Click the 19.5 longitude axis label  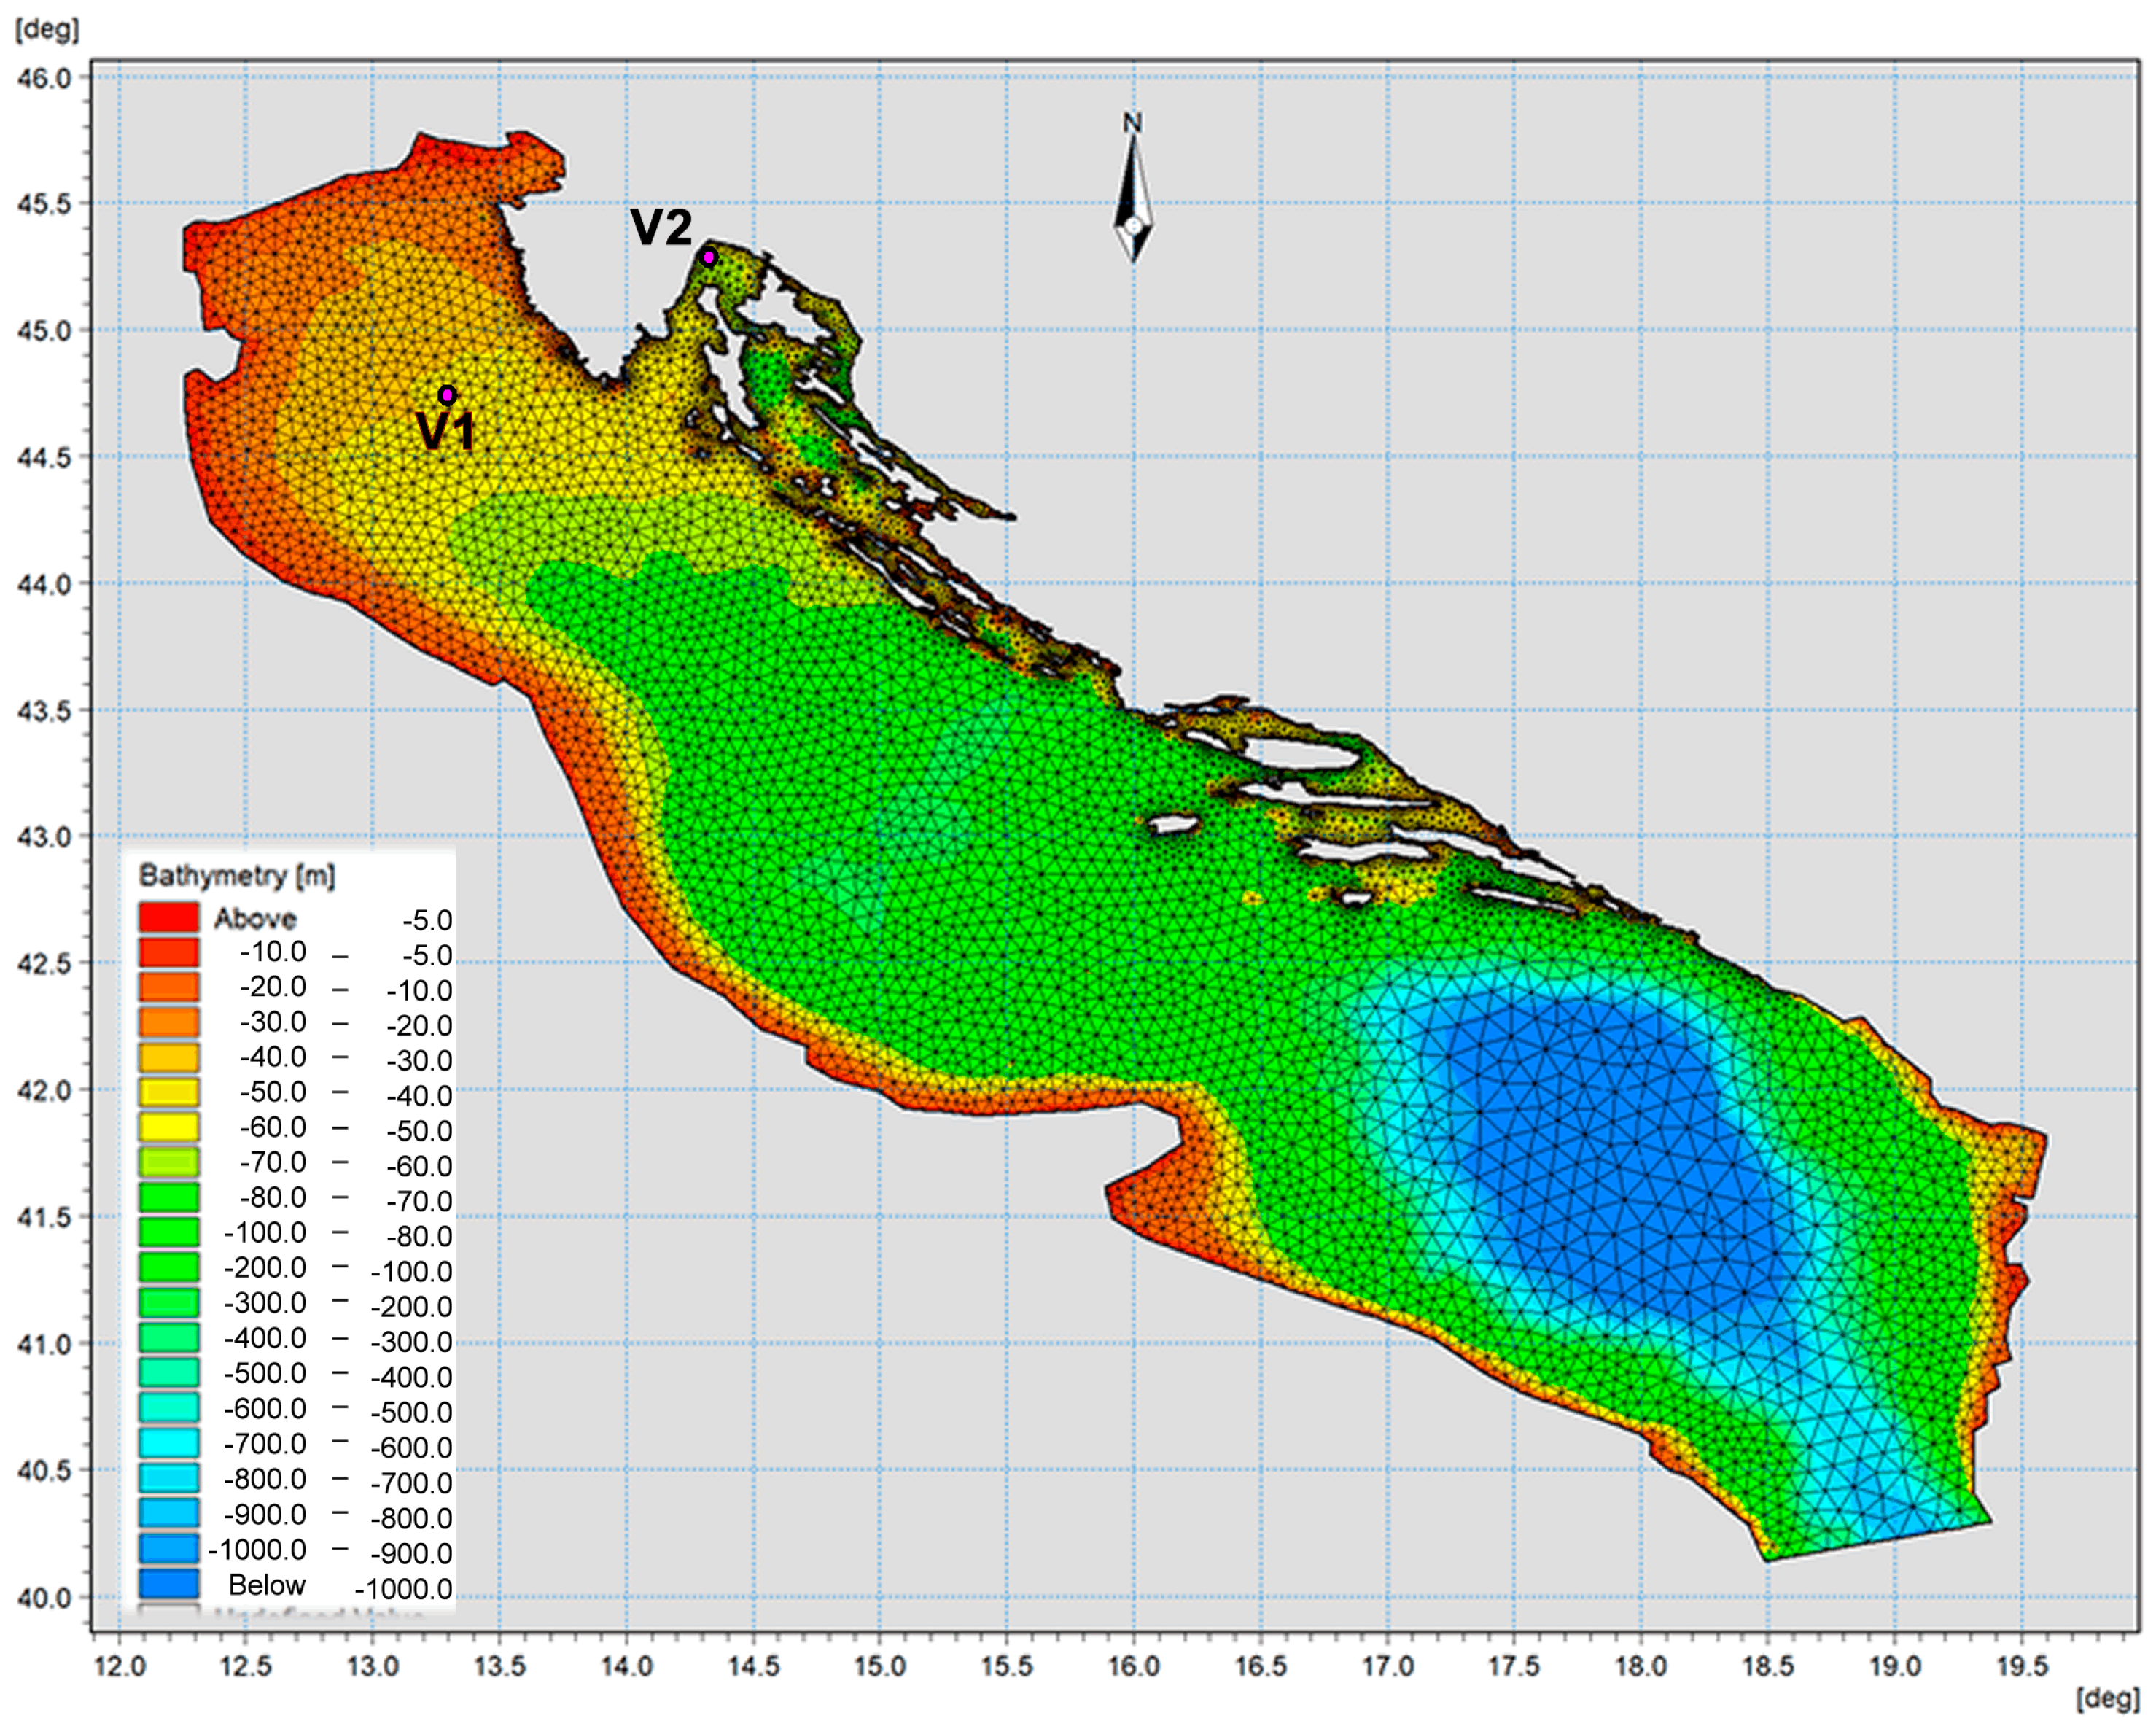2022,1665
